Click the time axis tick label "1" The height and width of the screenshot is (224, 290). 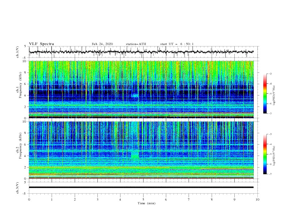click(x=52, y=199)
